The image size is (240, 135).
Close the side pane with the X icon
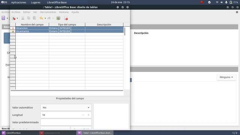(237, 12)
